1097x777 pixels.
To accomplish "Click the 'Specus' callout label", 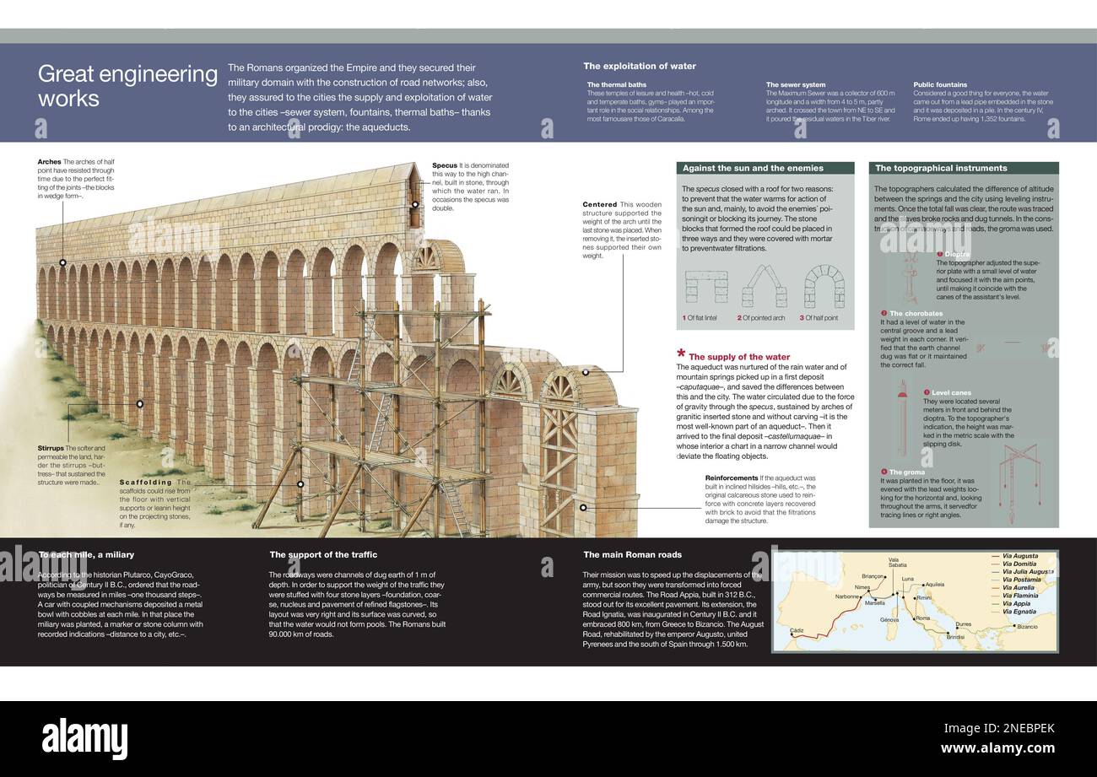I will [445, 165].
